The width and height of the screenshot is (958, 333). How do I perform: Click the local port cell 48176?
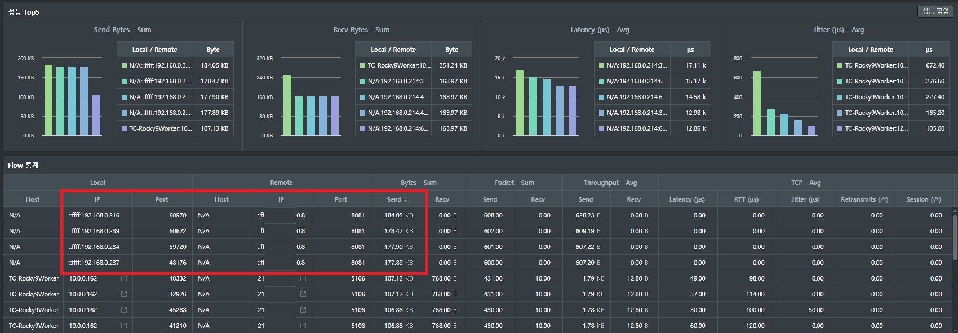[178, 263]
